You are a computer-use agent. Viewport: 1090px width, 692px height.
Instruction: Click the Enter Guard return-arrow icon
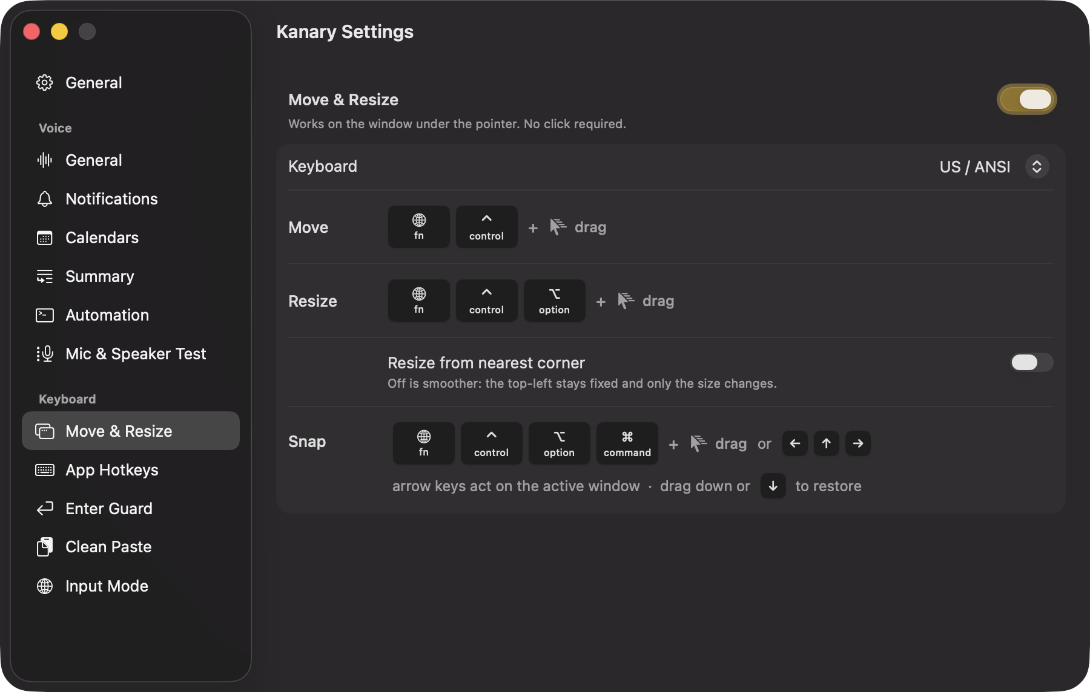tap(45, 509)
